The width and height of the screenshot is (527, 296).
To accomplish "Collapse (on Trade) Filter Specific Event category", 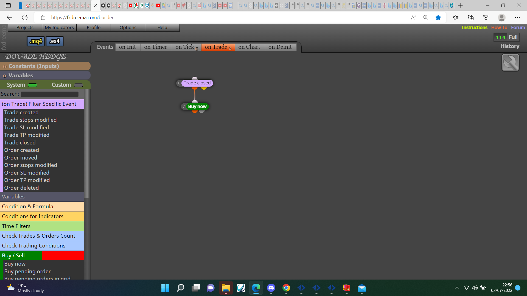I will pos(42,104).
